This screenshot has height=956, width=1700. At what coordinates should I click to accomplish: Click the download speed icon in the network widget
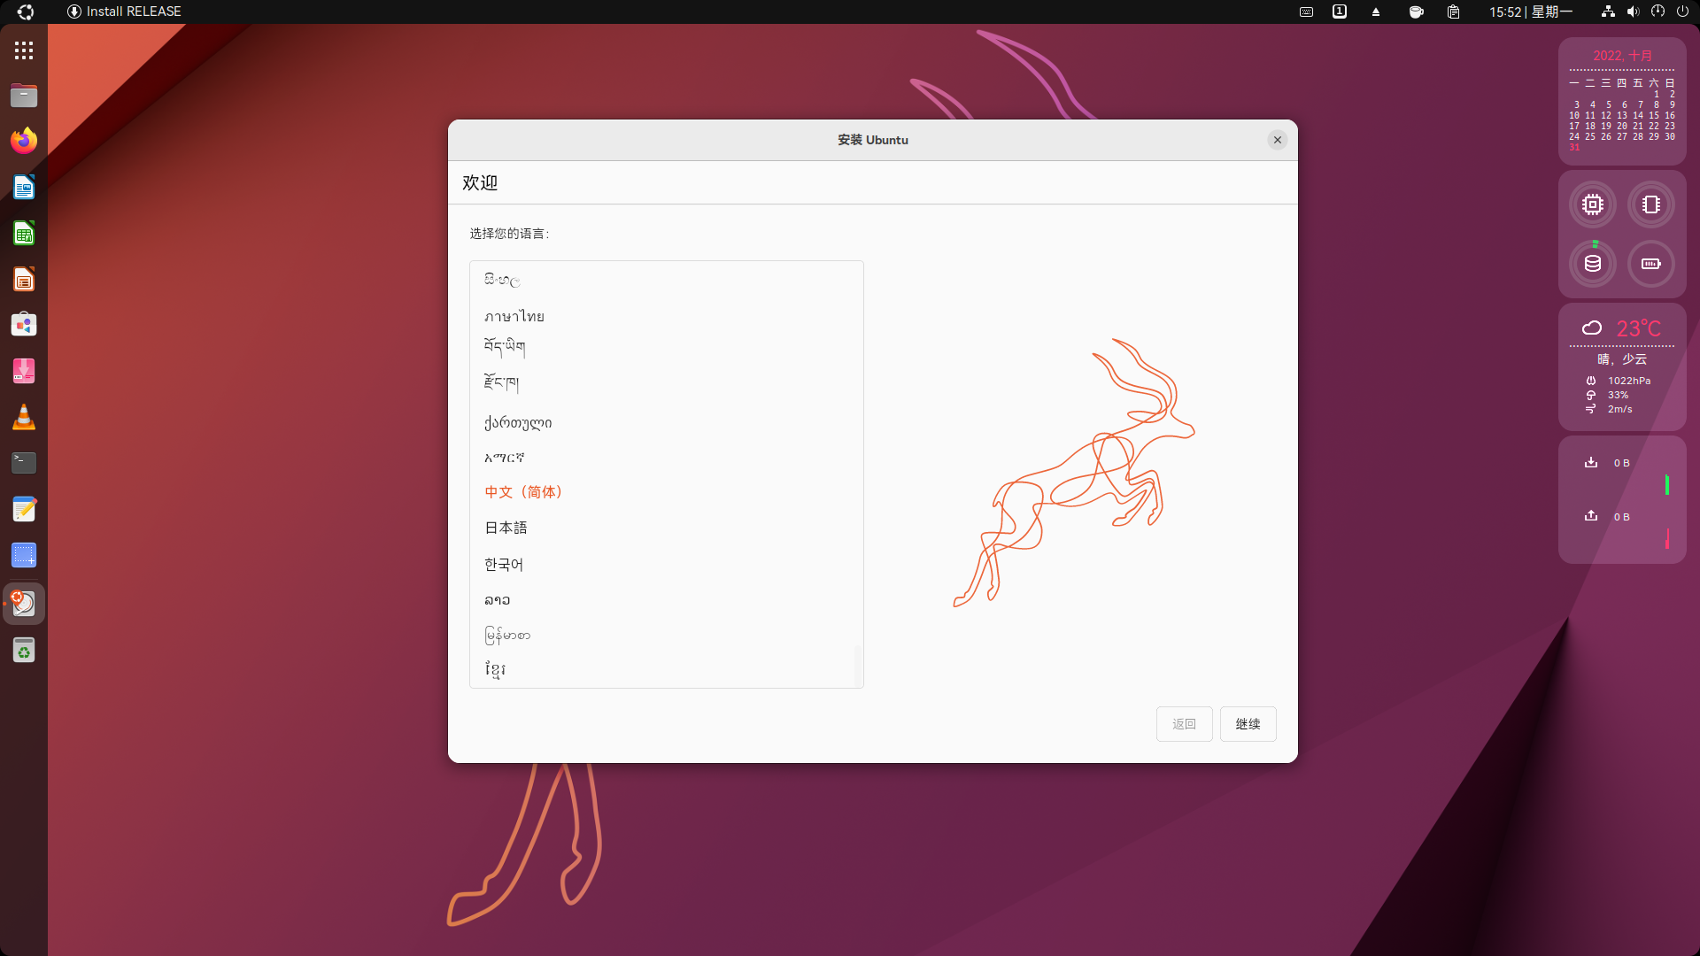(x=1591, y=462)
